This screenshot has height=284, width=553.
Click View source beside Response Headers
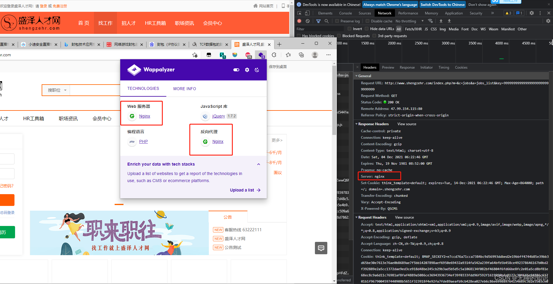[407, 124]
